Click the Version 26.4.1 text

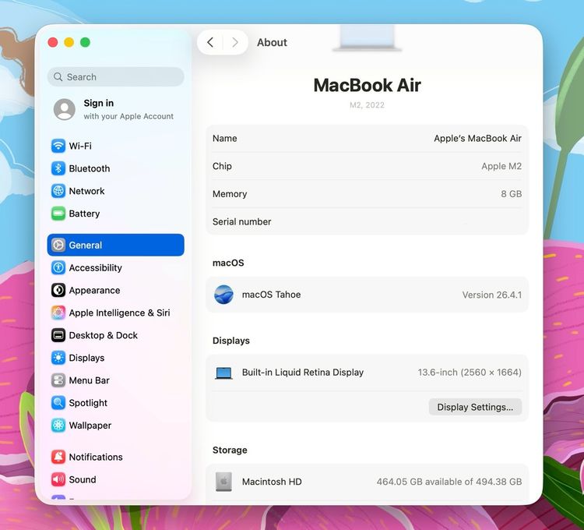(x=491, y=295)
